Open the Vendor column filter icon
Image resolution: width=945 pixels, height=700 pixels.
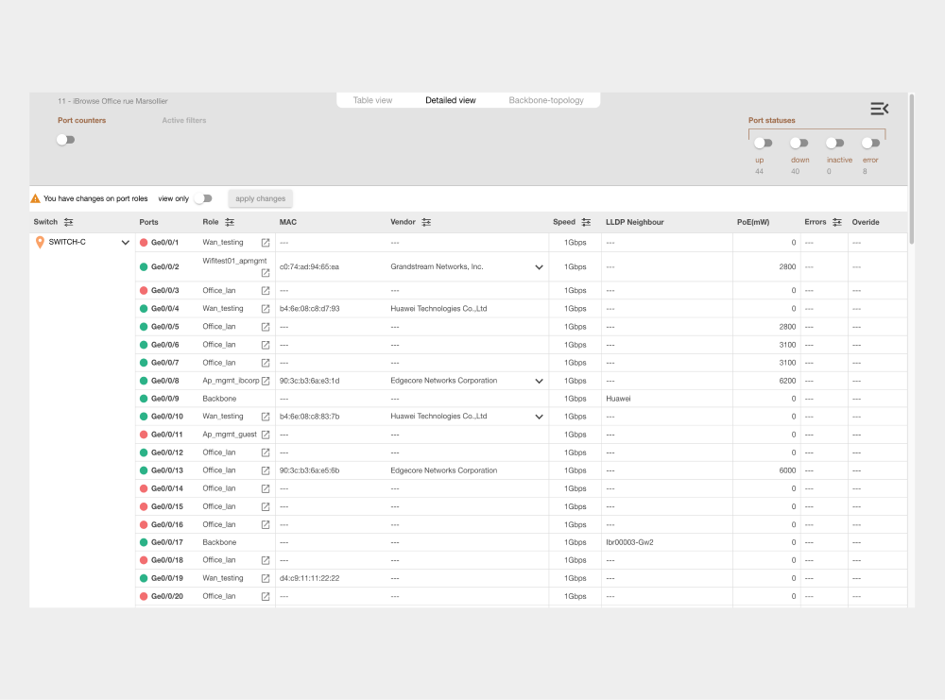(x=427, y=222)
